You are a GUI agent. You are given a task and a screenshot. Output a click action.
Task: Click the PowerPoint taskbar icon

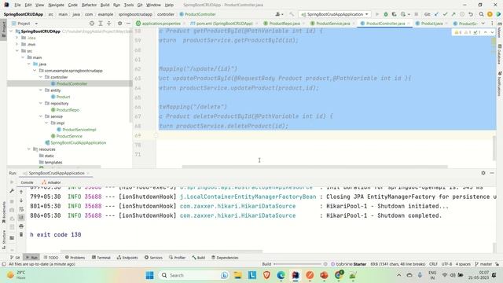tap(324, 275)
